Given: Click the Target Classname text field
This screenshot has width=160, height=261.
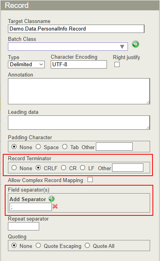Looking at the screenshot, I should pos(76,29).
